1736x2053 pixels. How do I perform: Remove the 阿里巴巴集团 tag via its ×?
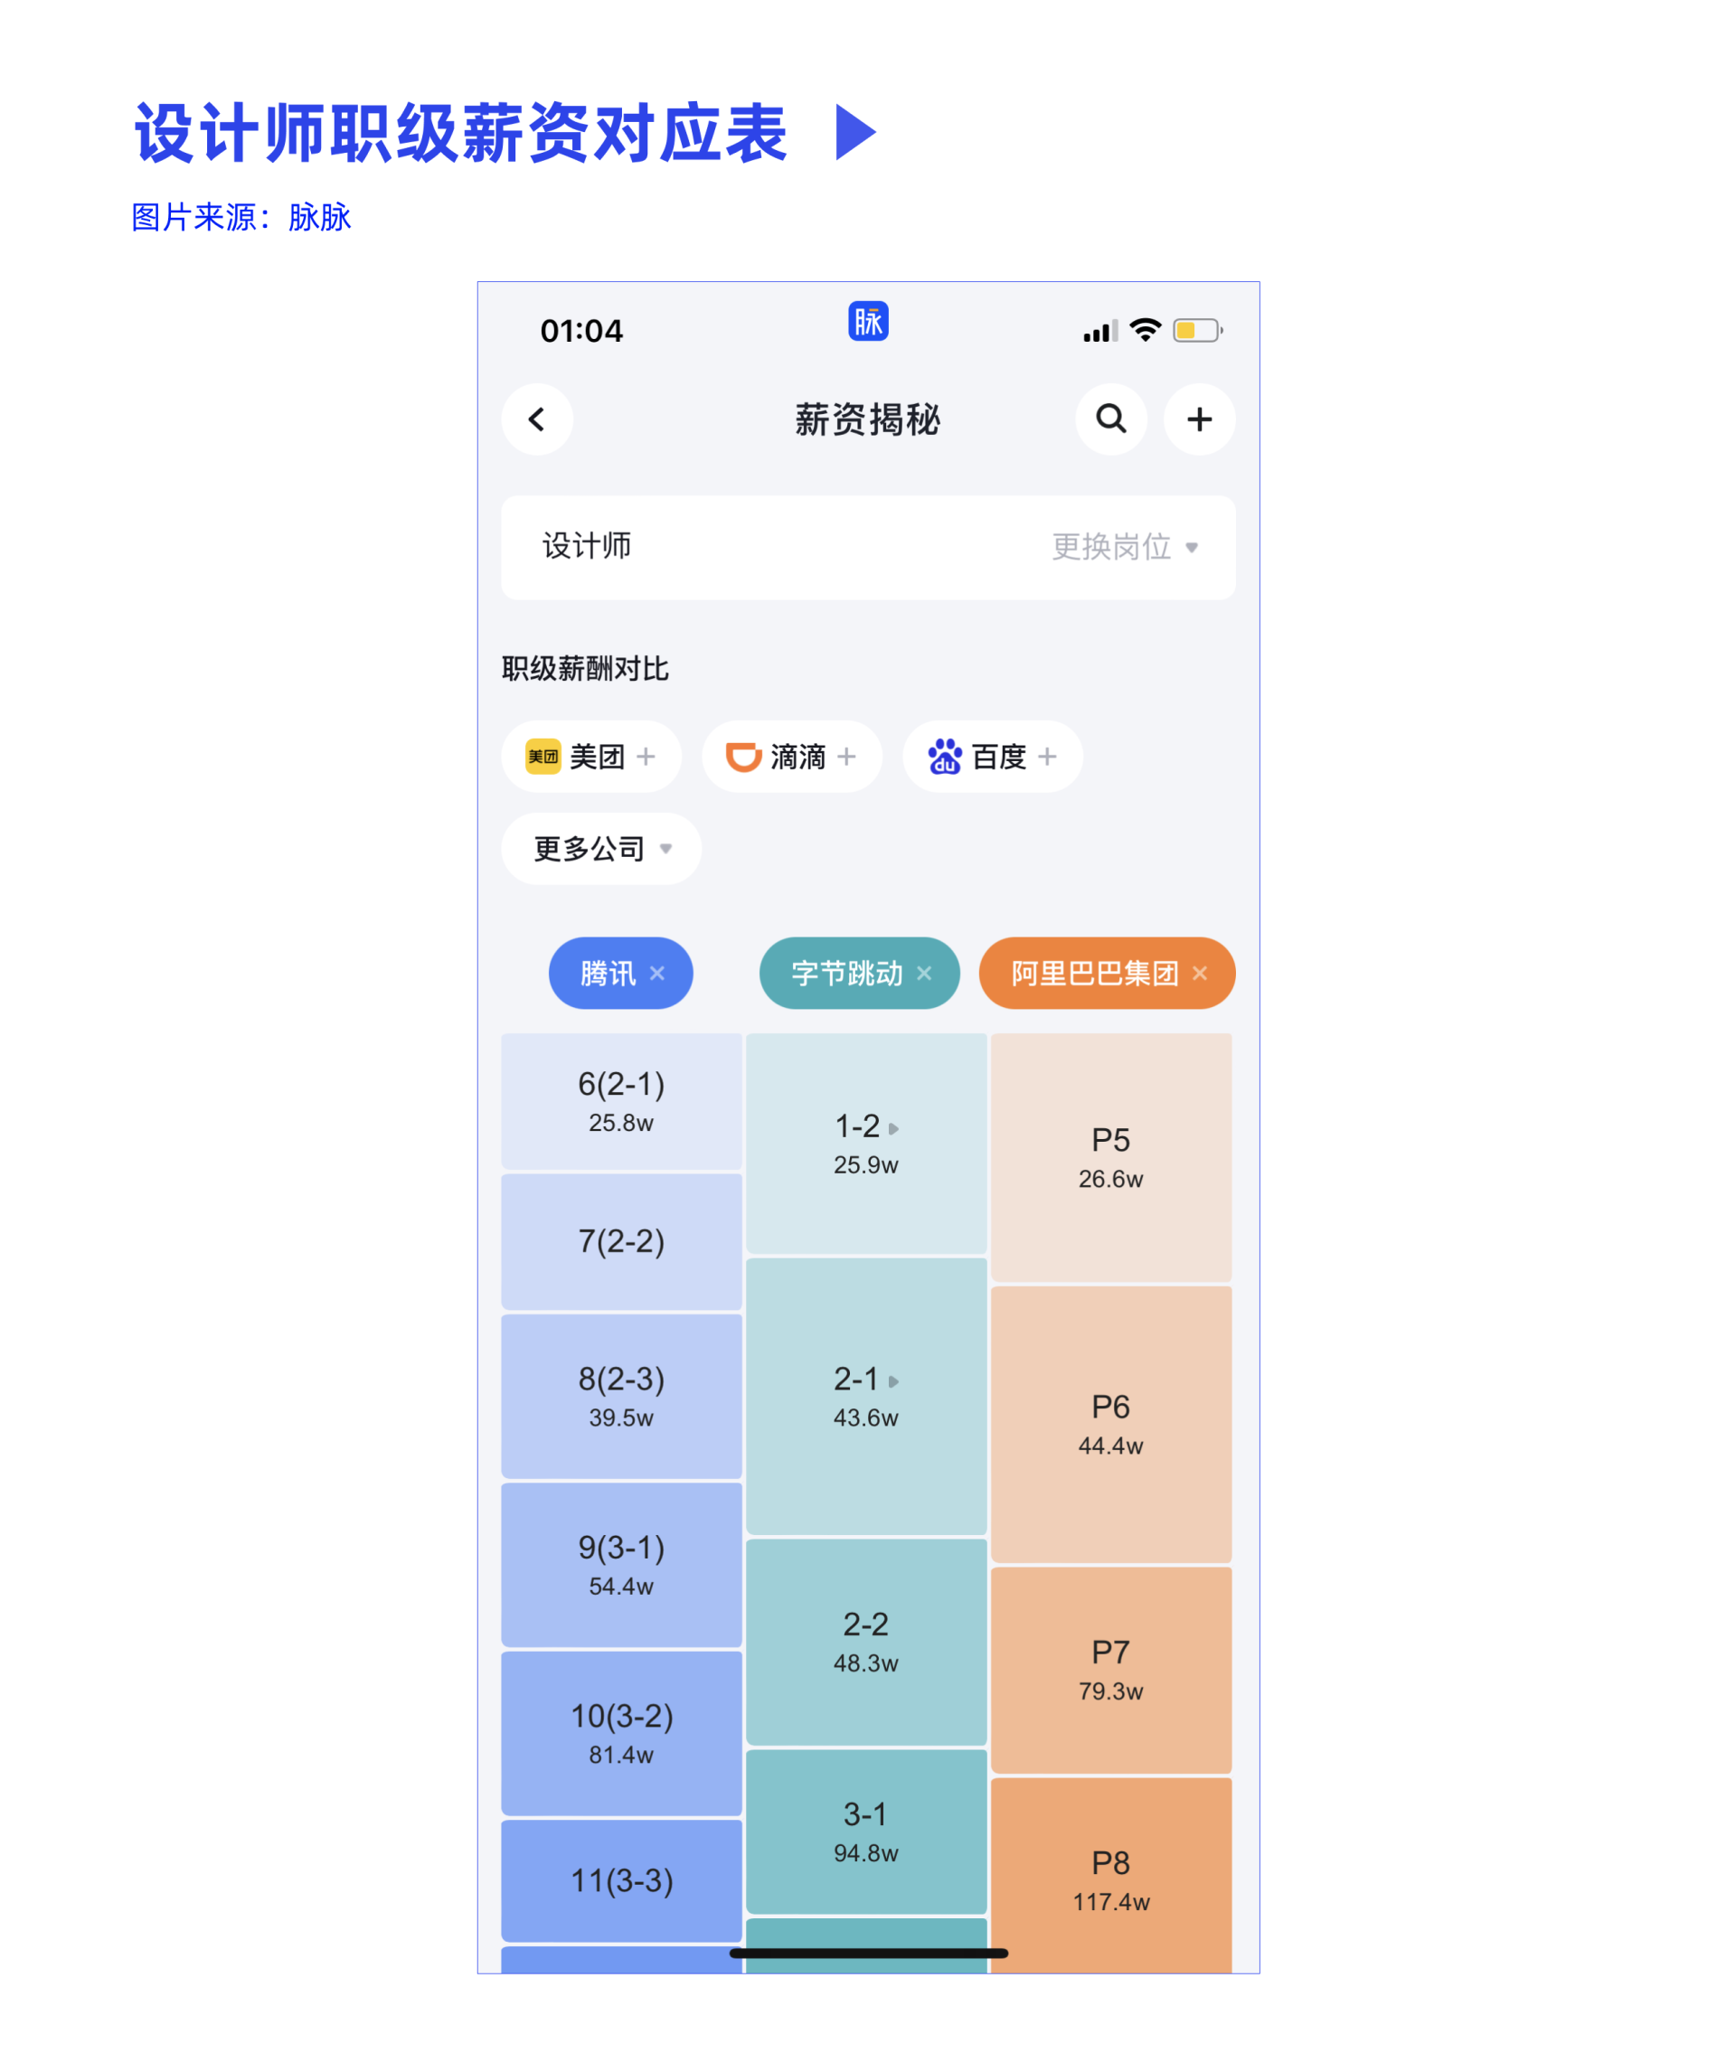[1202, 974]
